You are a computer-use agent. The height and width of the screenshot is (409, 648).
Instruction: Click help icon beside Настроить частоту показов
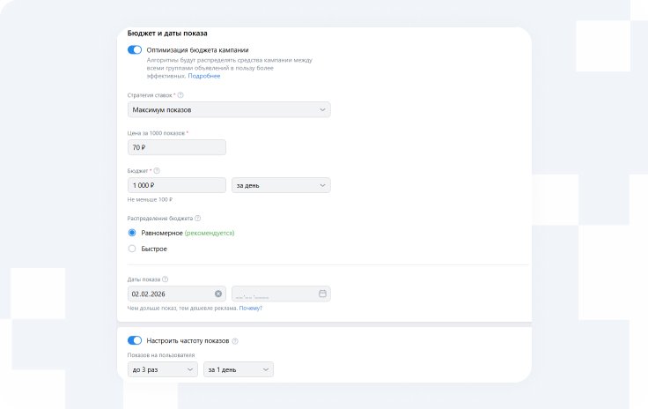tap(235, 340)
